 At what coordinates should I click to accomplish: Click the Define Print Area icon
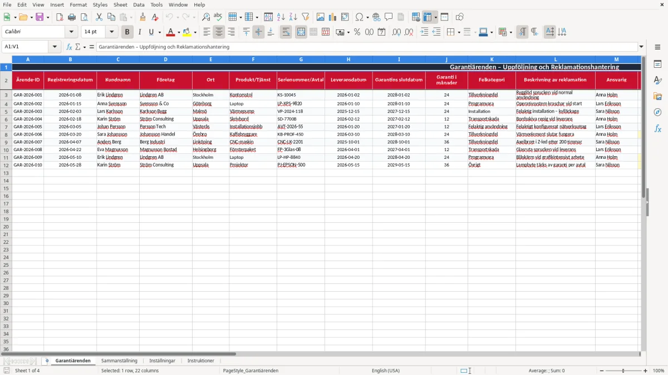416,17
